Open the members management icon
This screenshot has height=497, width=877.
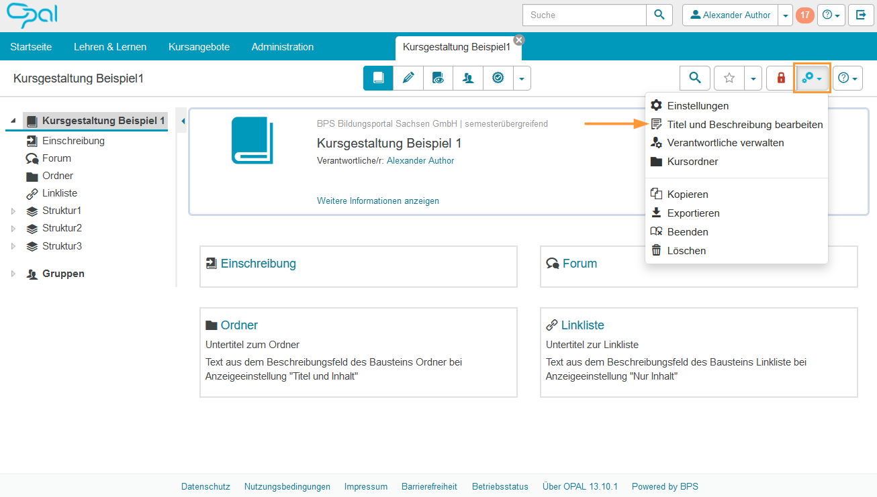coord(468,78)
